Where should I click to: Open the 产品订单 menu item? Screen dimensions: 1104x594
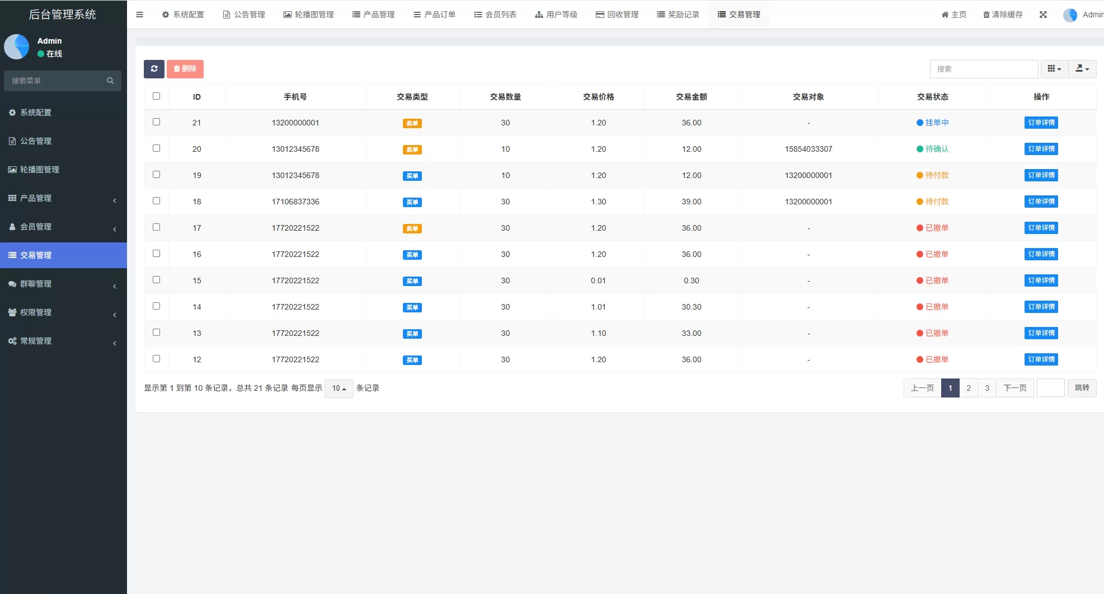(434, 15)
